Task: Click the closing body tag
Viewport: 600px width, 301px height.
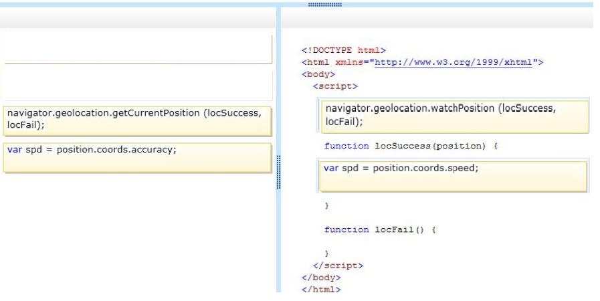Action: (x=321, y=278)
